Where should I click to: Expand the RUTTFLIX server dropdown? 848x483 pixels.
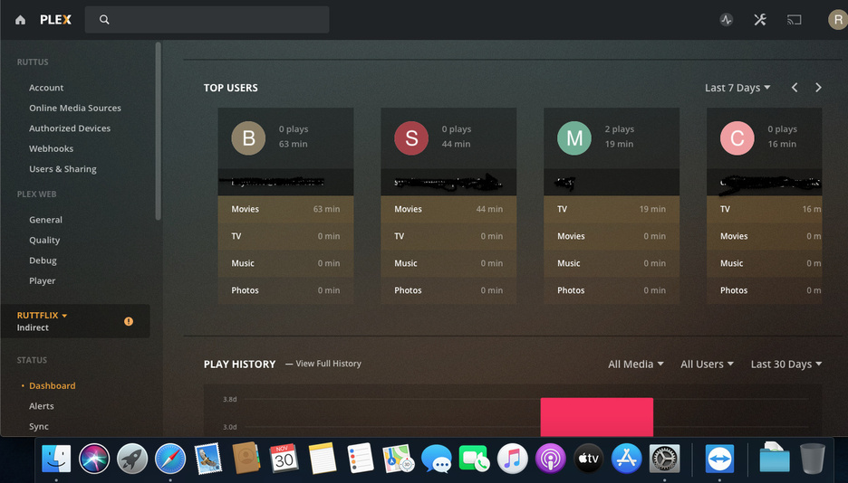point(43,315)
